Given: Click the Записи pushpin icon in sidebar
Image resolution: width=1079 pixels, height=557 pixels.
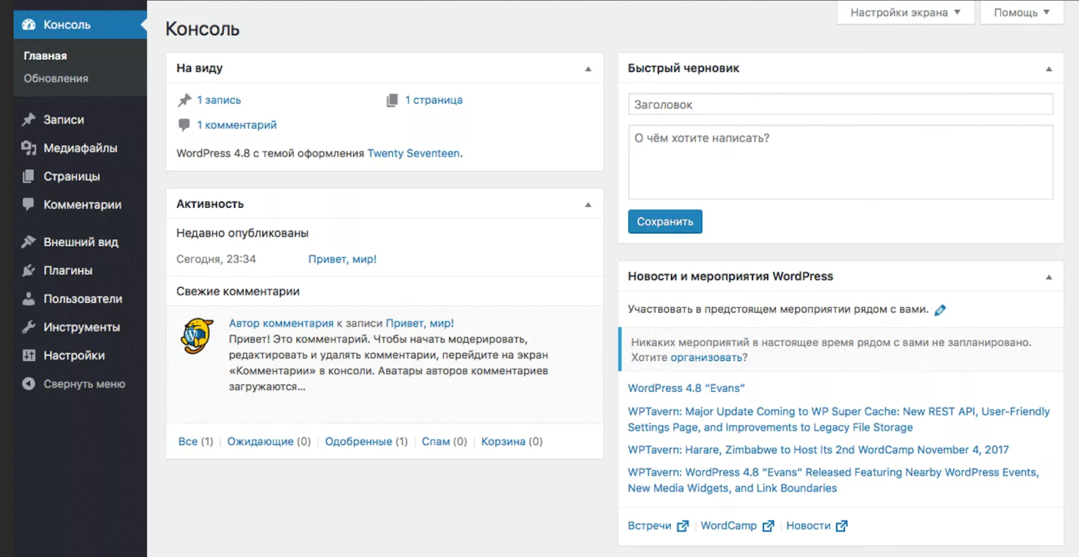Looking at the screenshot, I should click(28, 120).
